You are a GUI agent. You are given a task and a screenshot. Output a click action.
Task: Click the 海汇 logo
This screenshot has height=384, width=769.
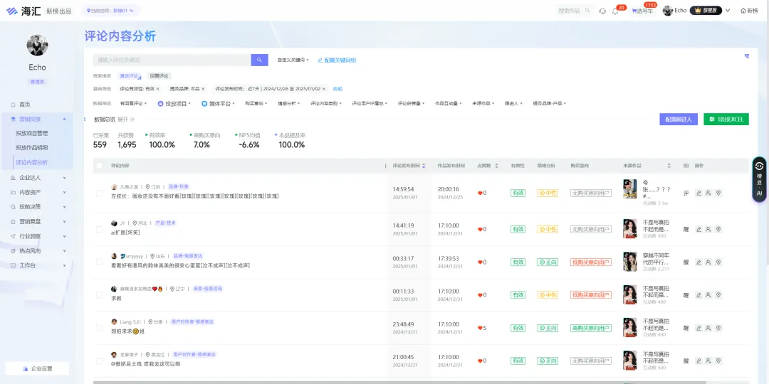[23, 11]
